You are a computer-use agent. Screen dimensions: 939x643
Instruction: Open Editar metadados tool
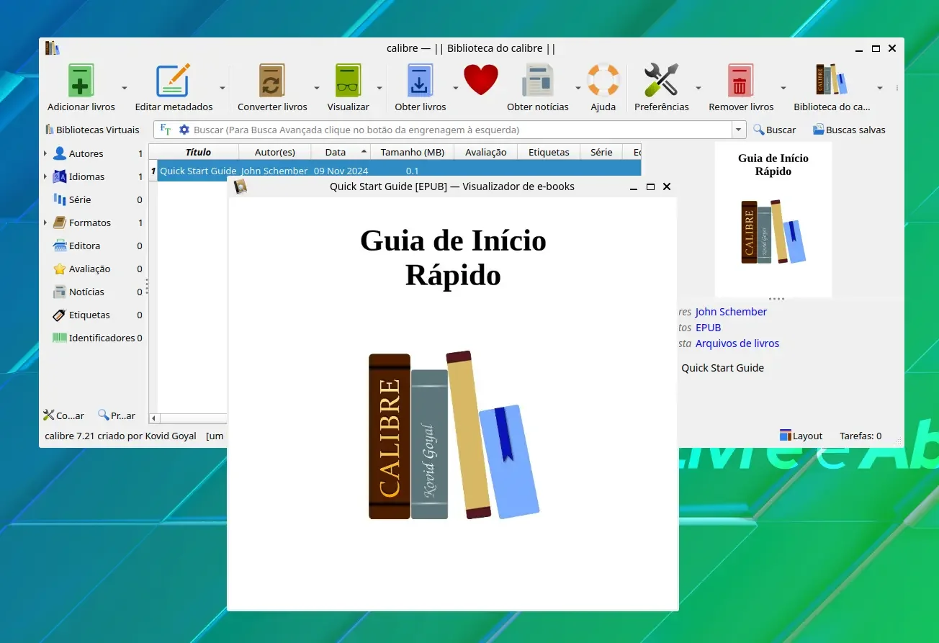[x=174, y=80]
